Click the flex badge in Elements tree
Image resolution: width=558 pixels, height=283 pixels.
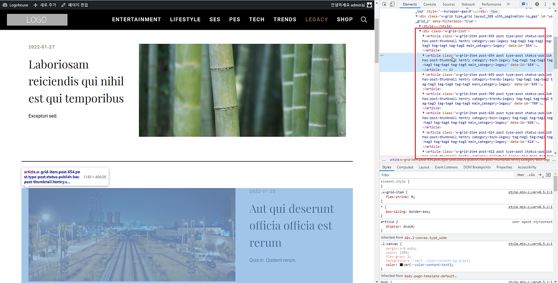(x=494, y=11)
